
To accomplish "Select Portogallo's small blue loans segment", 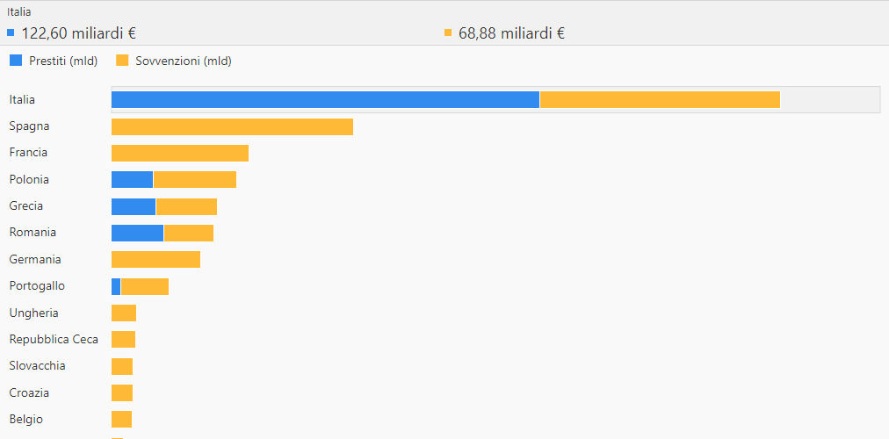I will [116, 286].
